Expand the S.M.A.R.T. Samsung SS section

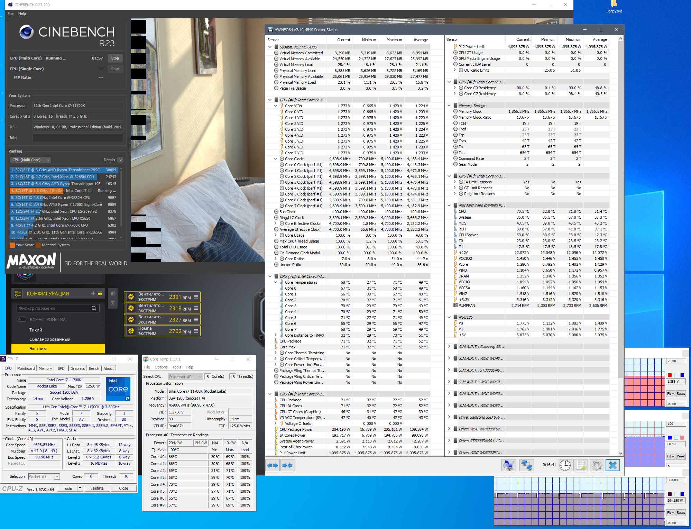(449, 346)
